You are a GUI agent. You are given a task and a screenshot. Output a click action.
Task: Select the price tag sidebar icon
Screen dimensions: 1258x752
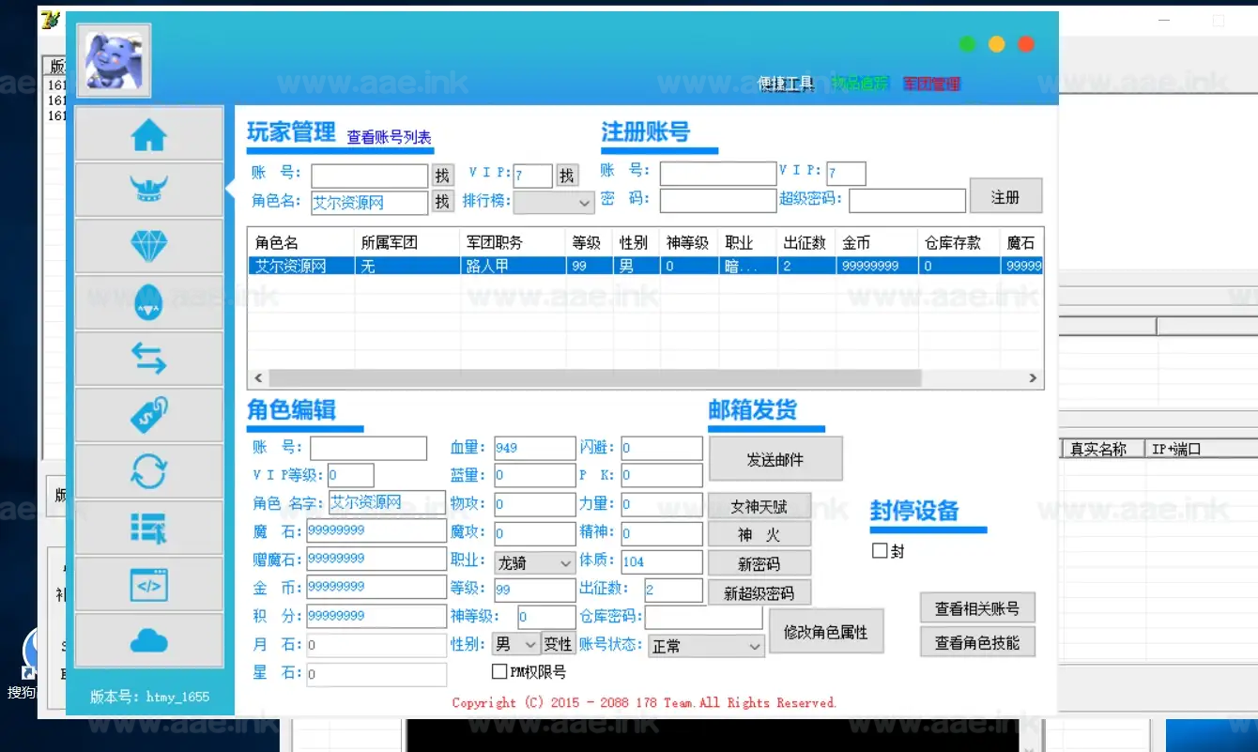pyautogui.click(x=148, y=414)
